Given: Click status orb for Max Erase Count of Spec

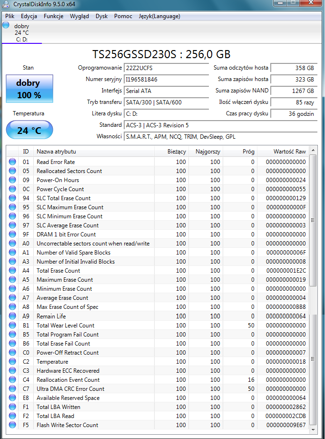Looking at the screenshot, I should pyautogui.click(x=12, y=306).
